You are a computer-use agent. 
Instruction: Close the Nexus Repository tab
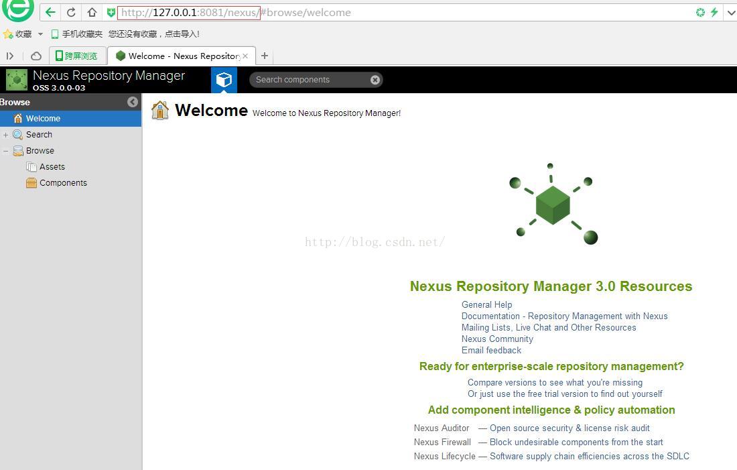(x=245, y=56)
